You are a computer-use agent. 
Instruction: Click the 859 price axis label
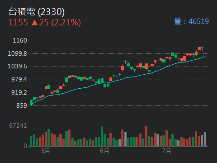(x=22, y=105)
